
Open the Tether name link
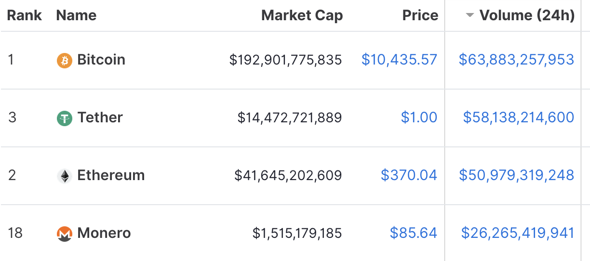coord(100,117)
